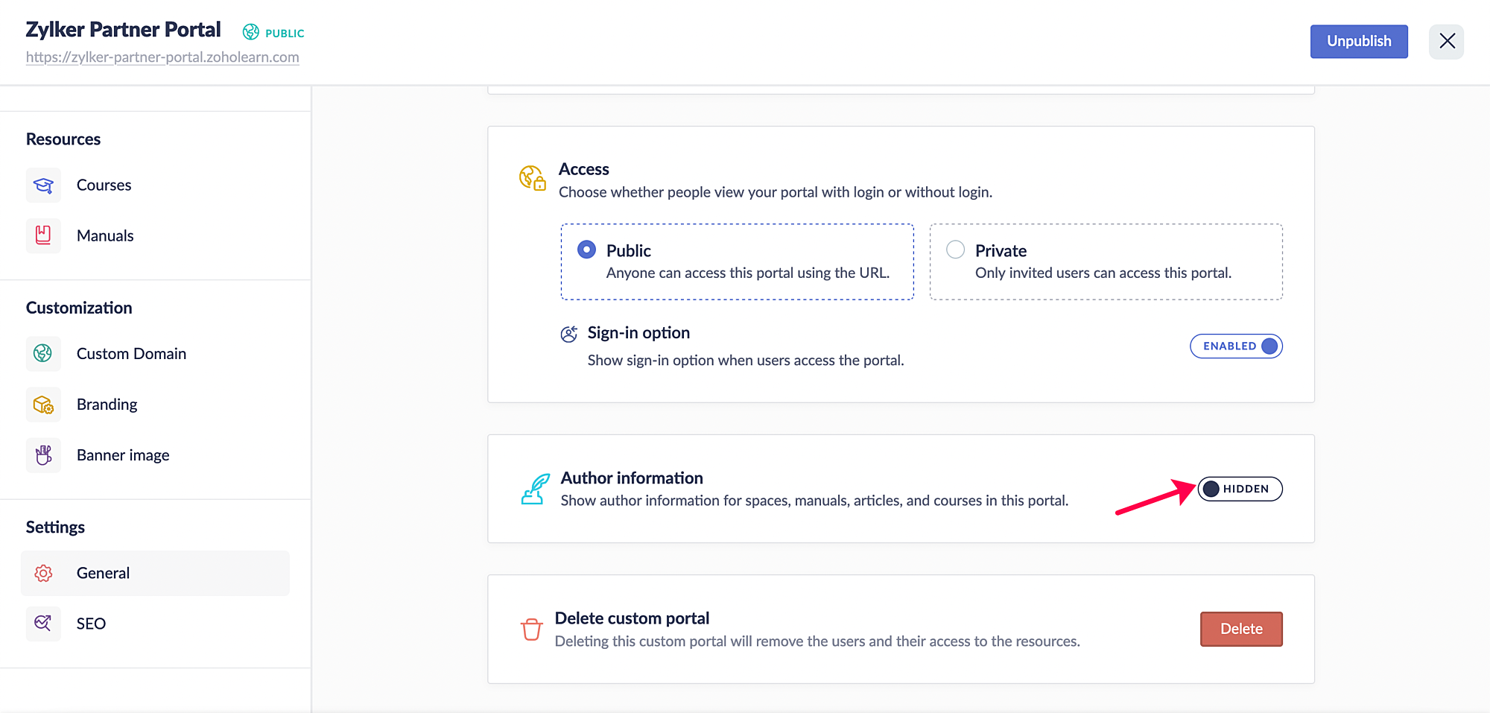Screen dimensions: 1490x713
Task: Click the Banner image icon
Action: coord(43,455)
